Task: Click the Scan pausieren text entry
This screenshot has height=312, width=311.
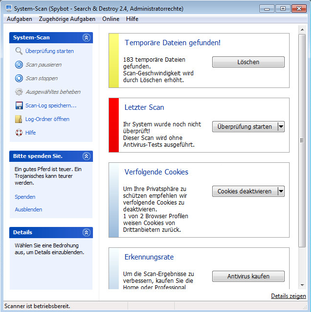Action: point(43,65)
